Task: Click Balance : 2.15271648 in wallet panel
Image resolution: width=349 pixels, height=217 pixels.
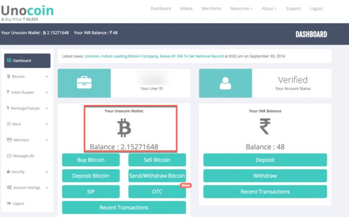Action: point(124,147)
